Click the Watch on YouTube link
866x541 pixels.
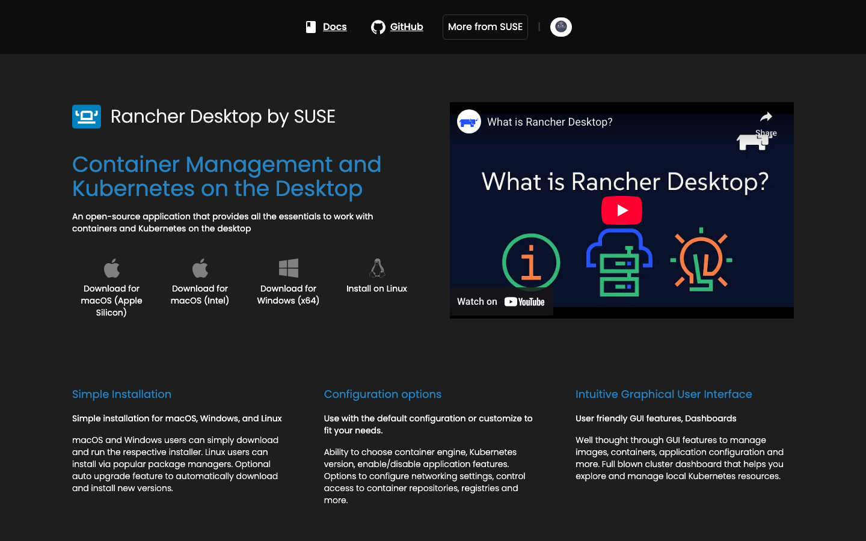(x=501, y=301)
